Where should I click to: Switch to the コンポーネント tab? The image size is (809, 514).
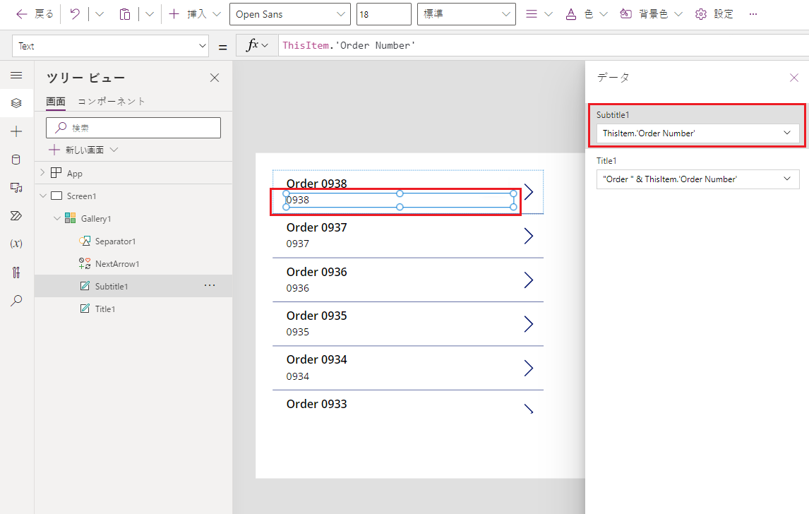(x=112, y=101)
